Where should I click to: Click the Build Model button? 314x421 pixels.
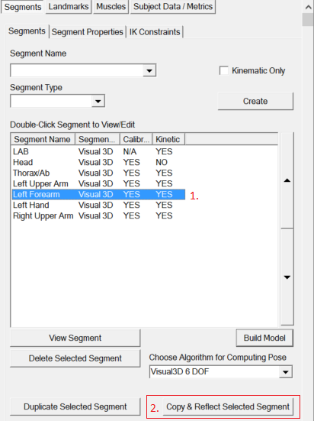pos(264,338)
